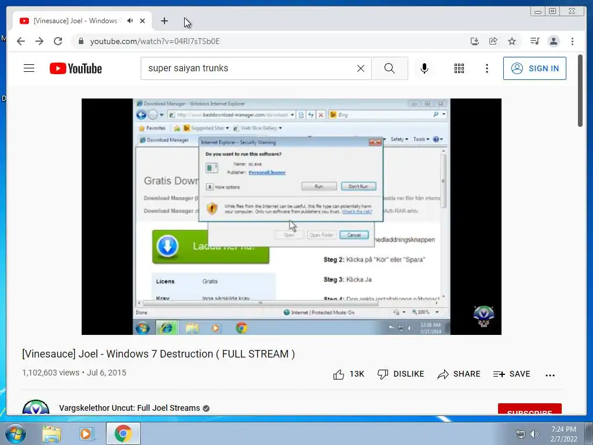Screen dimensions: 593x445
Task: Reload the YouTube page
Action: [x=58, y=41]
